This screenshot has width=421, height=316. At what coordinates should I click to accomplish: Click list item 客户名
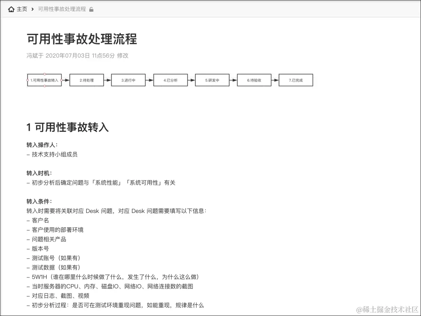pyautogui.click(x=38, y=220)
